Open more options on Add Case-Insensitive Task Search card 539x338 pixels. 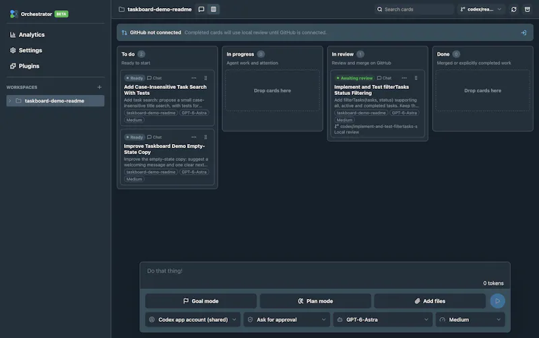194,78
